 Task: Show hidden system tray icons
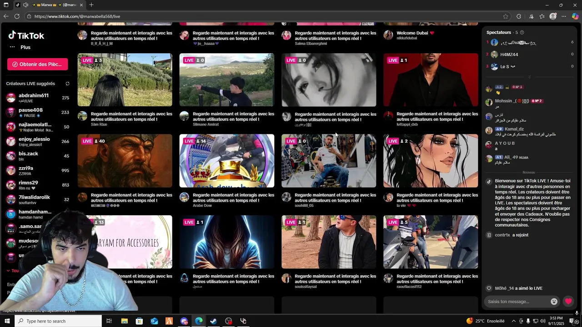point(514,321)
